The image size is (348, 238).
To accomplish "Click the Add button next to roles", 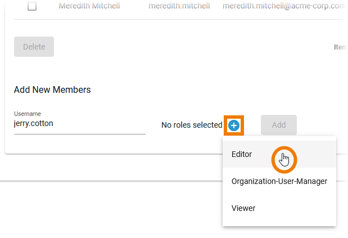I will pyautogui.click(x=278, y=125).
